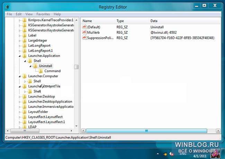Select the Uninstall tree key

coord(45,66)
